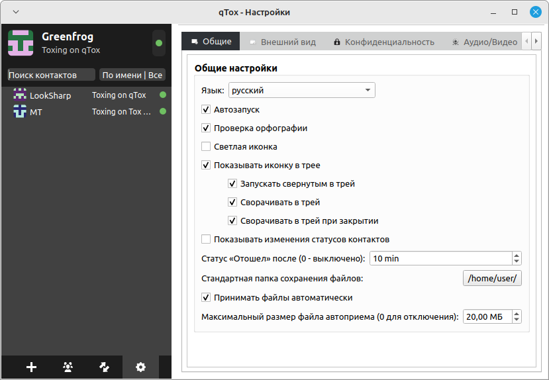
Task: Select the LookSharp contact name
Action: [x=50, y=95]
